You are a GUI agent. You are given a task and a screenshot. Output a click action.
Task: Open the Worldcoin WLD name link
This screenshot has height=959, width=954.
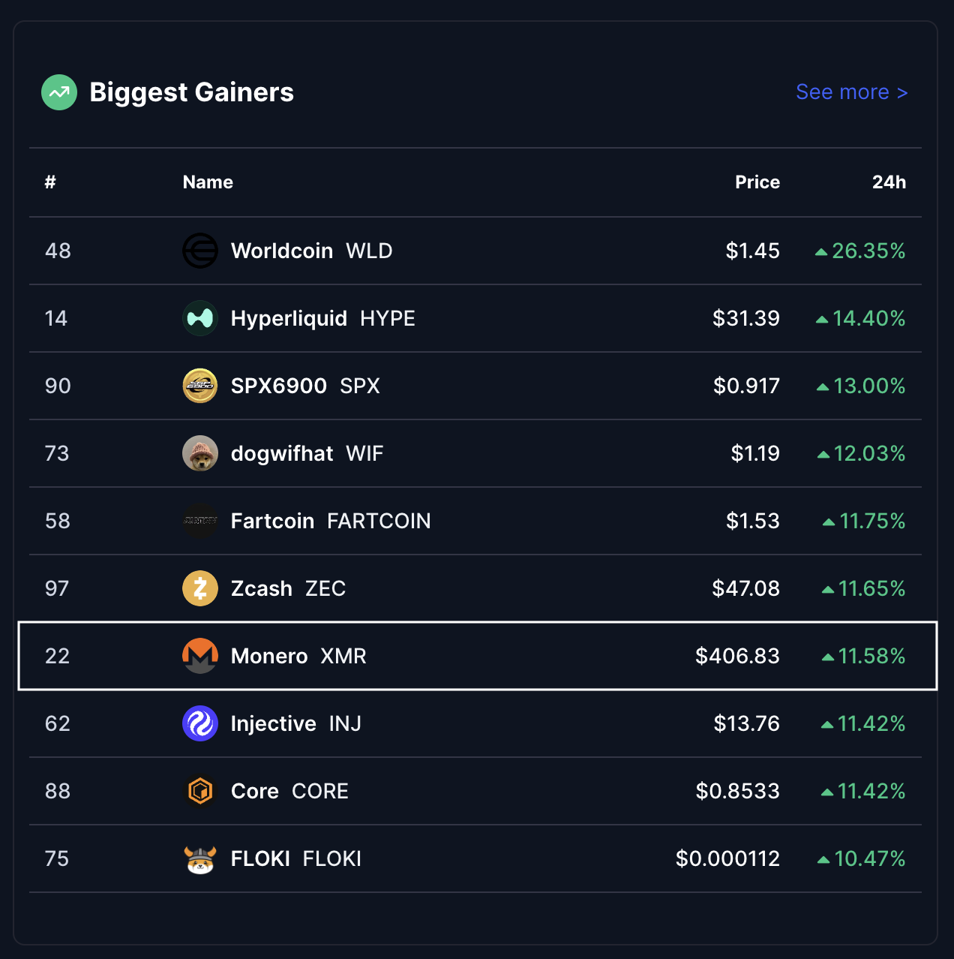(311, 251)
